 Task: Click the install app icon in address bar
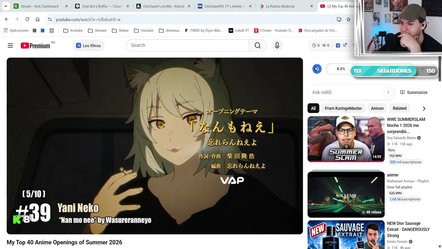[x=339, y=19]
